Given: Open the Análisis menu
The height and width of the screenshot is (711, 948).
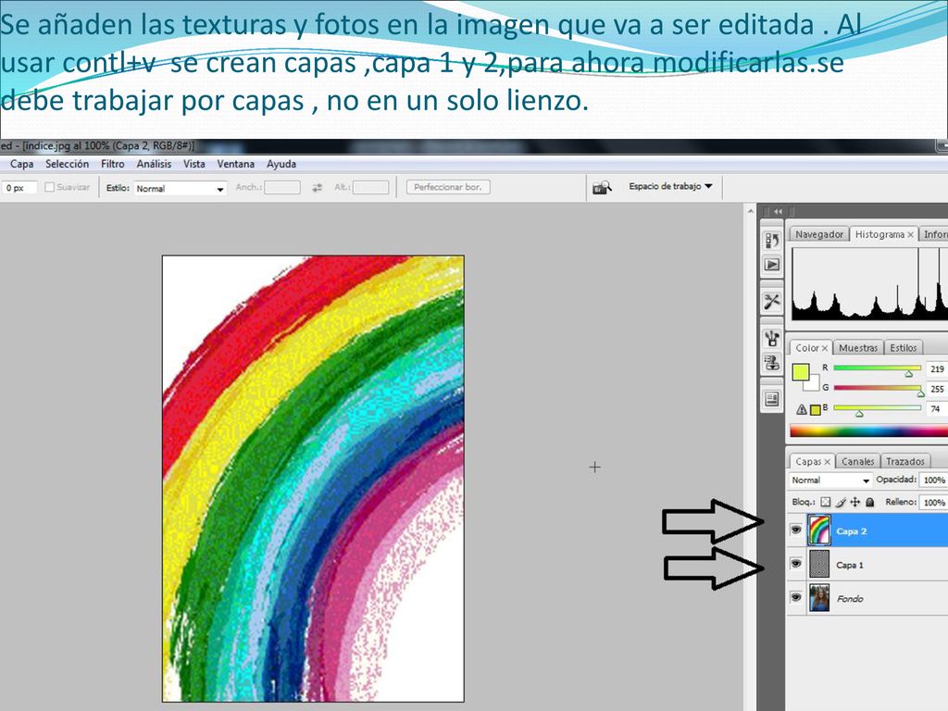Looking at the screenshot, I should pyautogui.click(x=154, y=164).
